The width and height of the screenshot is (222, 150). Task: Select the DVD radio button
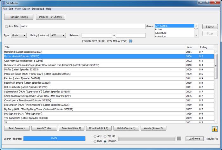pos(95,141)
